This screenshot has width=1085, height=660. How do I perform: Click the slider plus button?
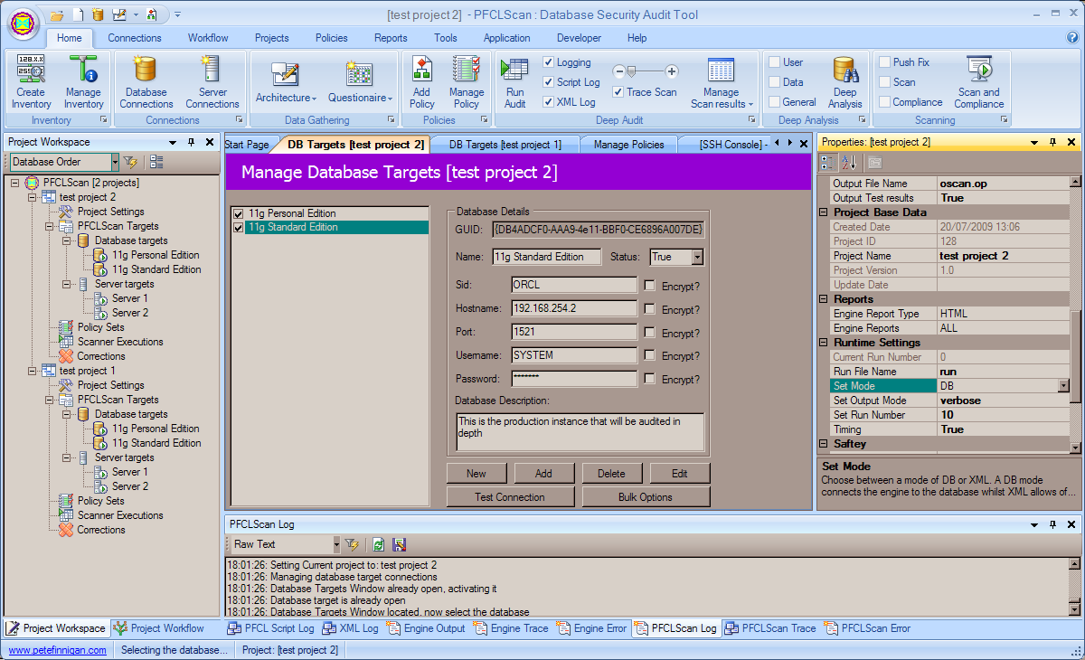(x=672, y=71)
